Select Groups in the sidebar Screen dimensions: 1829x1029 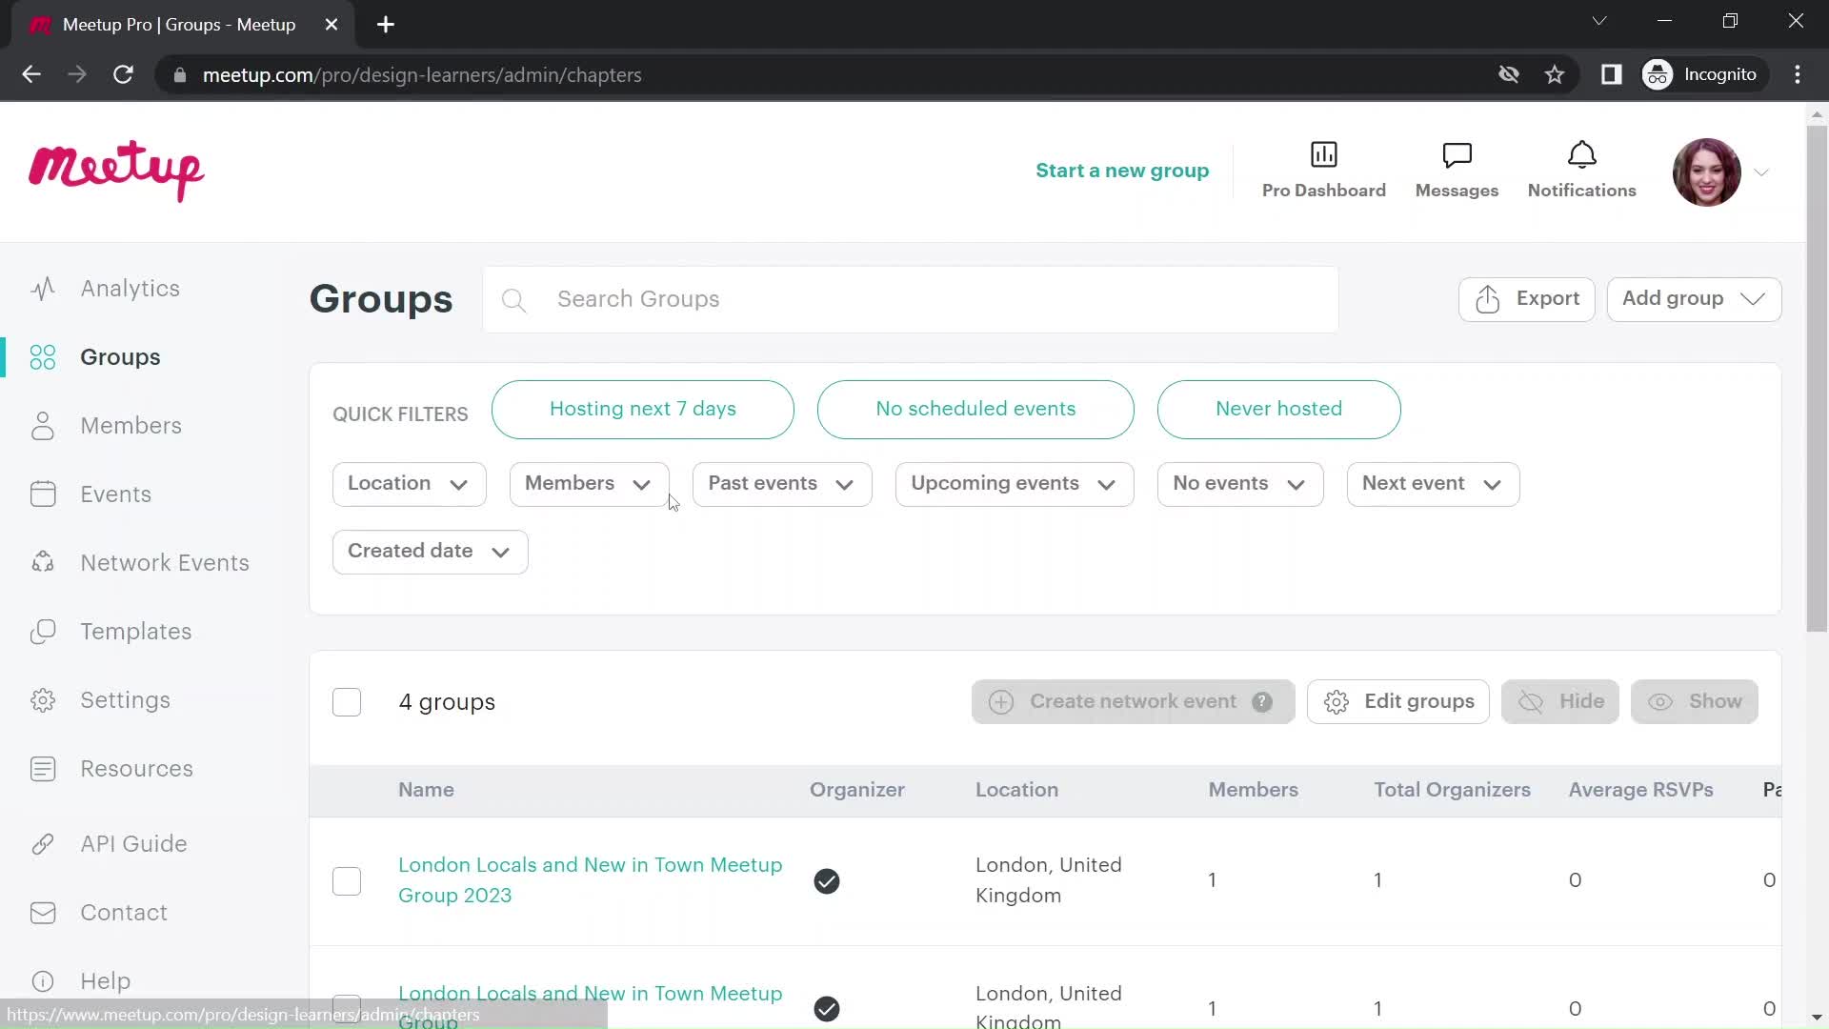coord(120,357)
